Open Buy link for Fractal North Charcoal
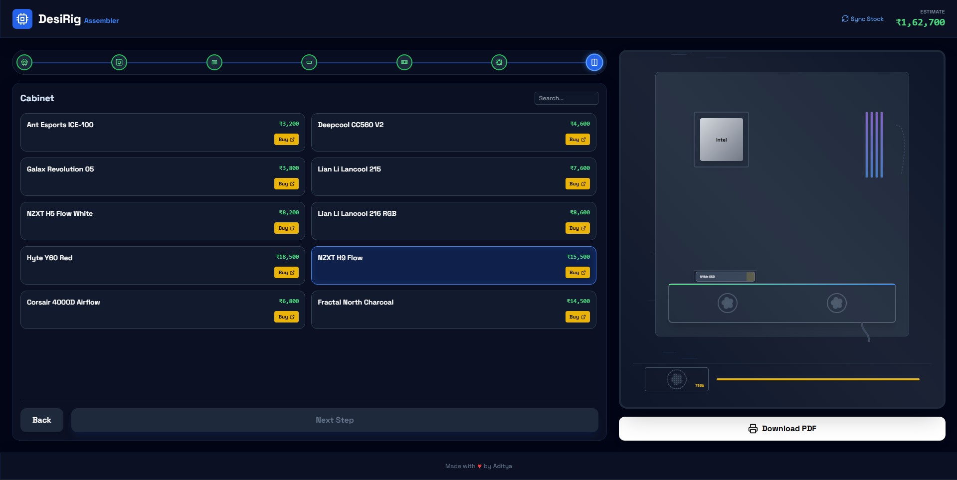 pos(577,317)
